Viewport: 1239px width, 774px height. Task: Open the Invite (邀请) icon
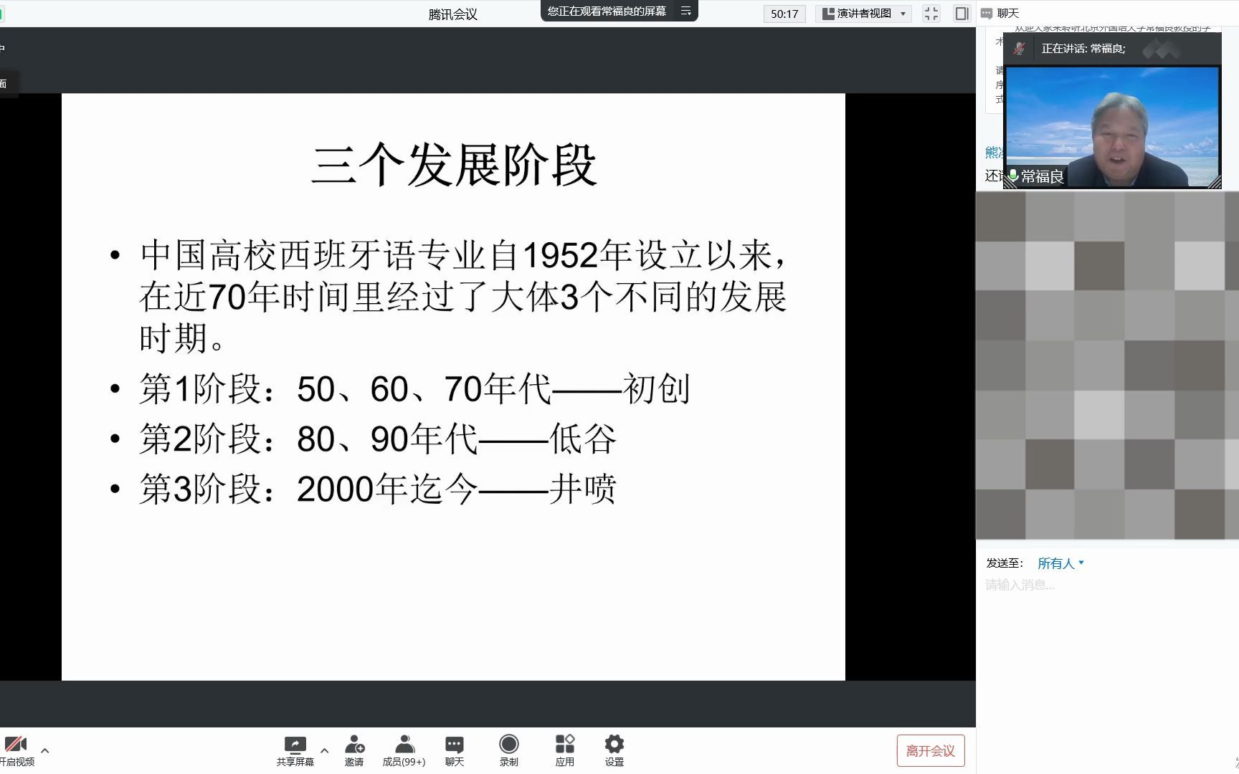click(x=354, y=750)
